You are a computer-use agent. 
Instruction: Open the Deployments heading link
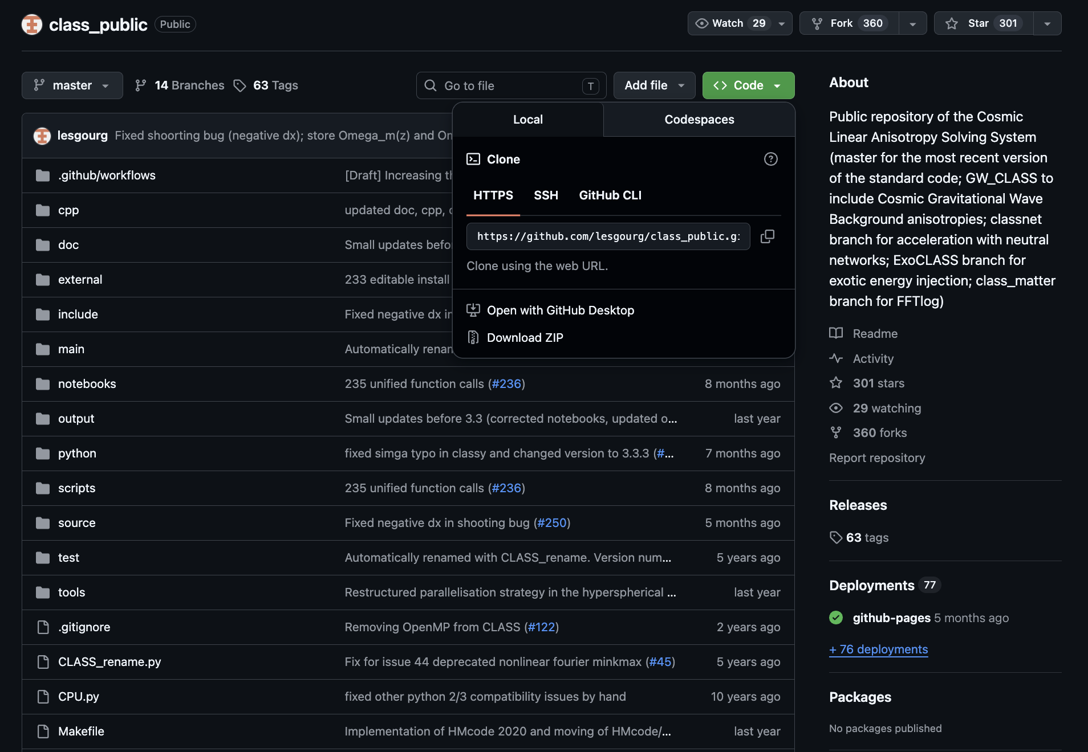[872, 586]
